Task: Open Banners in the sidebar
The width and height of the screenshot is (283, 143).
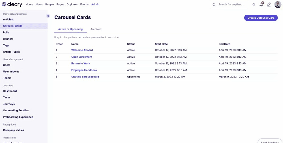Action: [x=8, y=39]
